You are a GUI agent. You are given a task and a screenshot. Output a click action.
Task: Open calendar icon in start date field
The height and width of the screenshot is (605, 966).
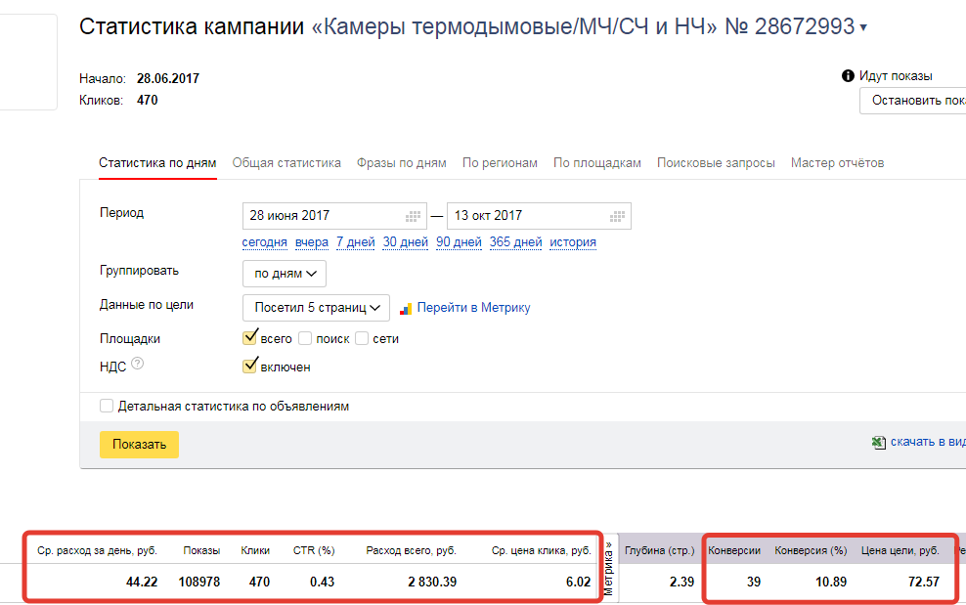413,216
